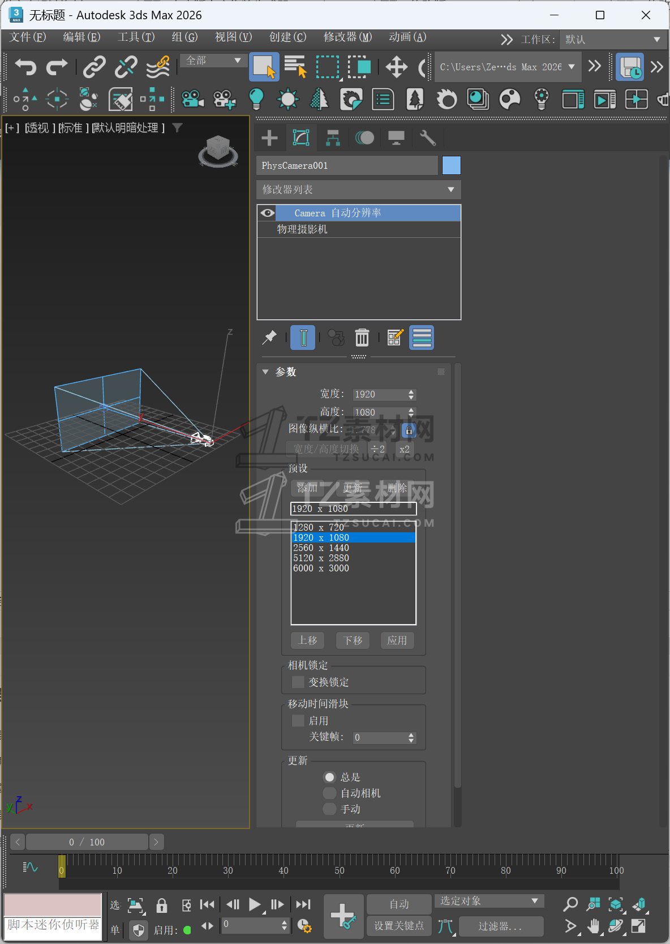This screenshot has width=670, height=944.
Task: Collapse the 参数 rollout
Action: (265, 372)
